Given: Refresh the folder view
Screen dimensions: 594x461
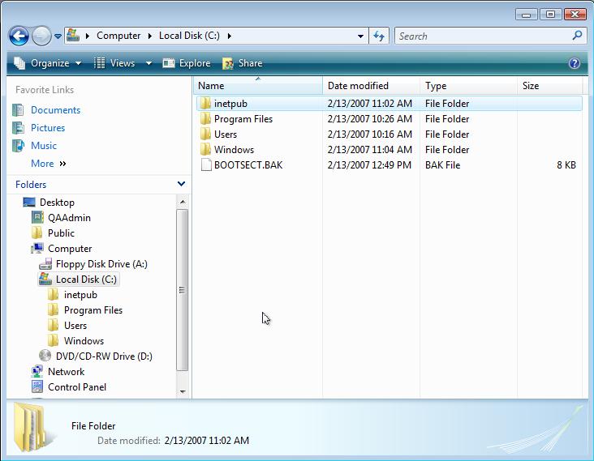Looking at the screenshot, I should tap(379, 36).
